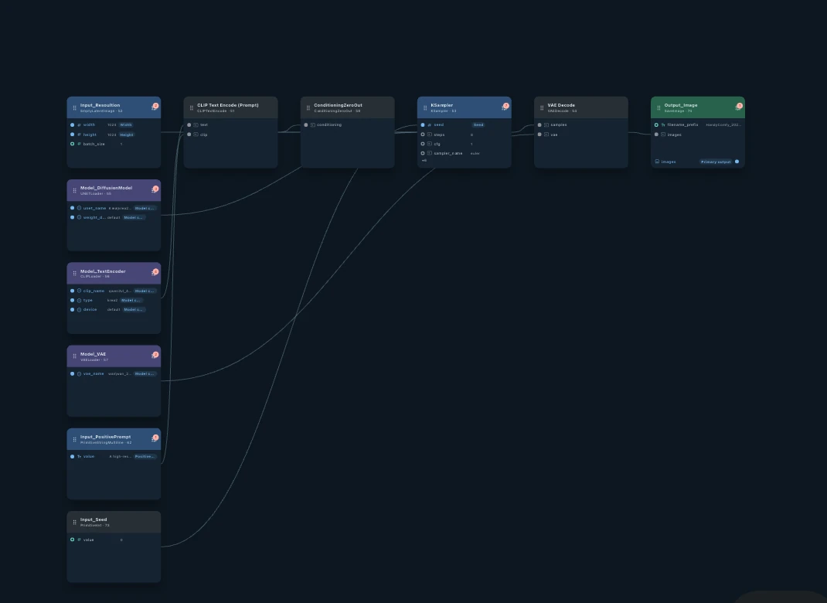
Task: Toggle the filename_prefix parameter dot
Action: [656, 125]
